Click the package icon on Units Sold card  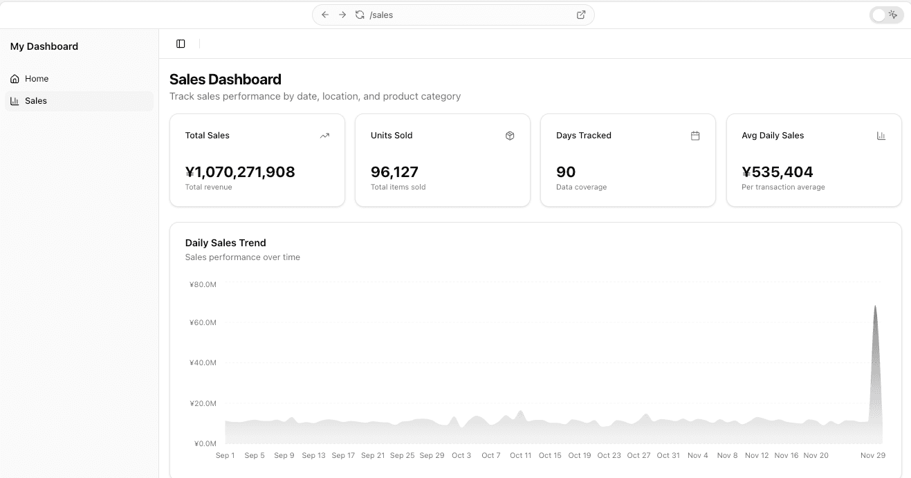point(510,136)
